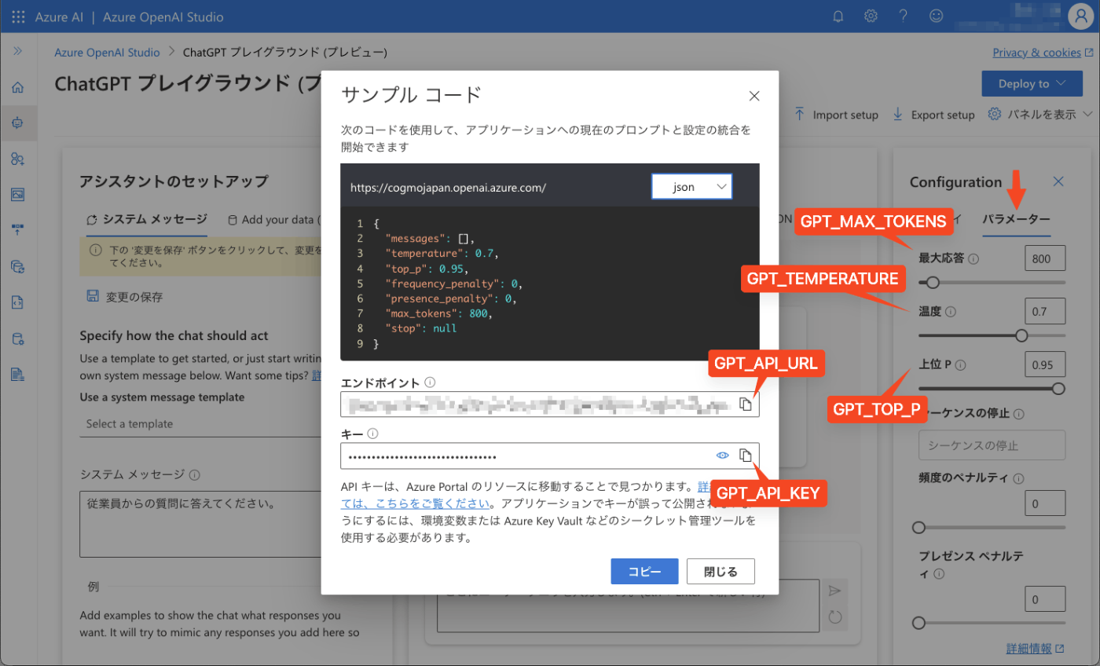This screenshot has height=666, width=1100.
Task: Click the 頻度のペナルティ value field
Action: pyautogui.click(x=1045, y=503)
